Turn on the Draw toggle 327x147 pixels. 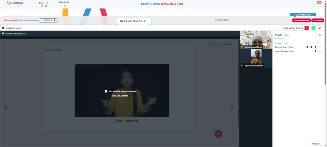47,3
